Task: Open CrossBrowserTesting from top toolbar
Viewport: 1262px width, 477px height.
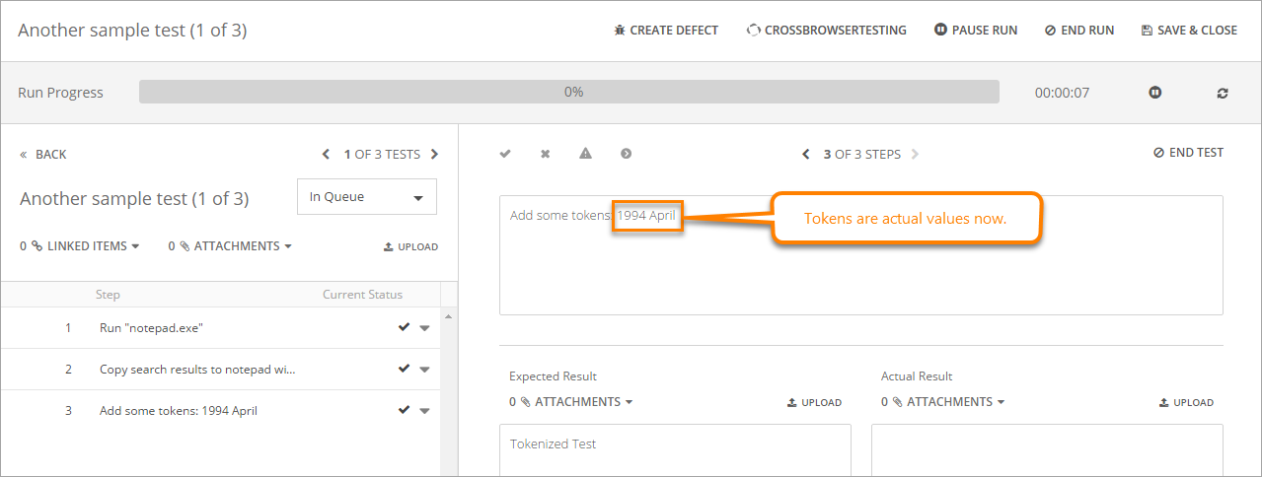Action: [826, 31]
